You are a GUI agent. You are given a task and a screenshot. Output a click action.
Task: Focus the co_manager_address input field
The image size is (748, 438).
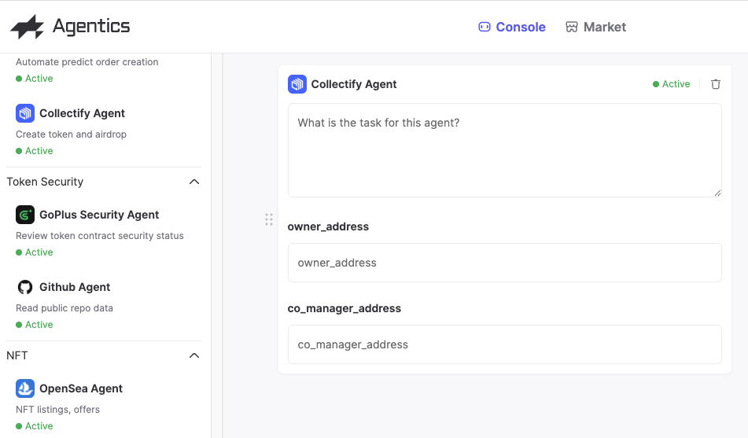pyautogui.click(x=505, y=344)
